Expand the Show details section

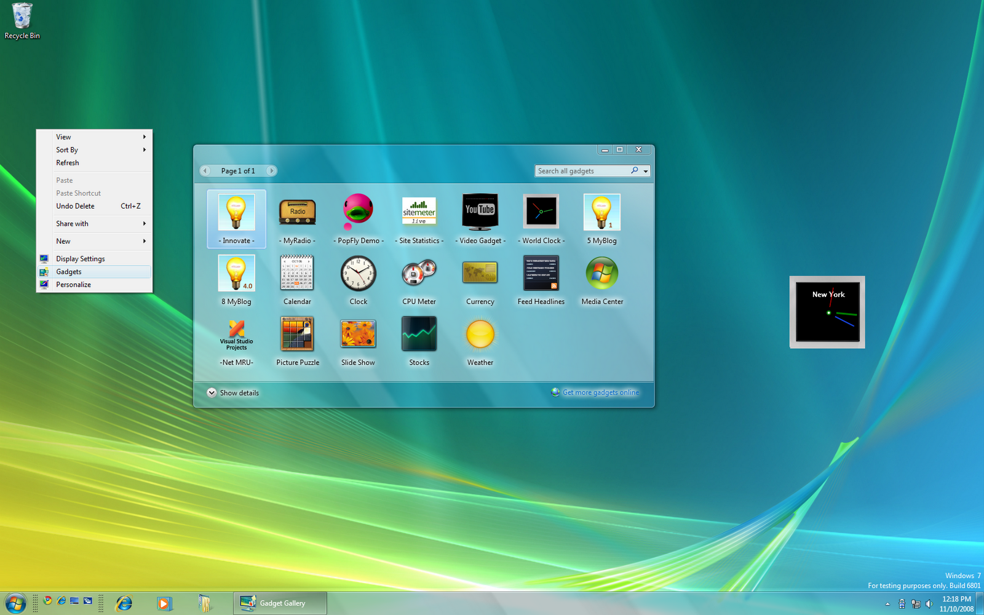233,393
